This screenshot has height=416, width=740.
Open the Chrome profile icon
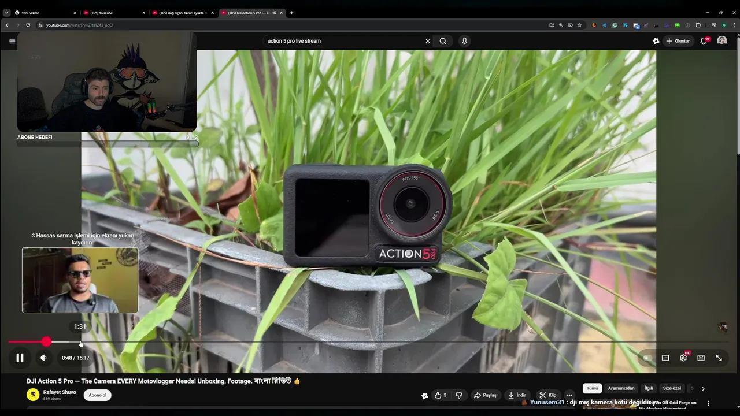click(x=724, y=25)
